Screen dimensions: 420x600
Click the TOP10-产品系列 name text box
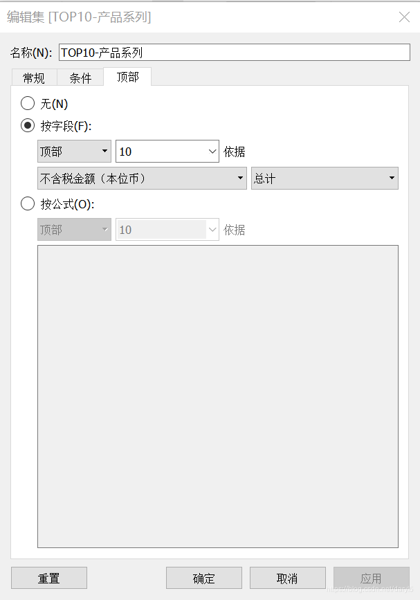(235, 52)
